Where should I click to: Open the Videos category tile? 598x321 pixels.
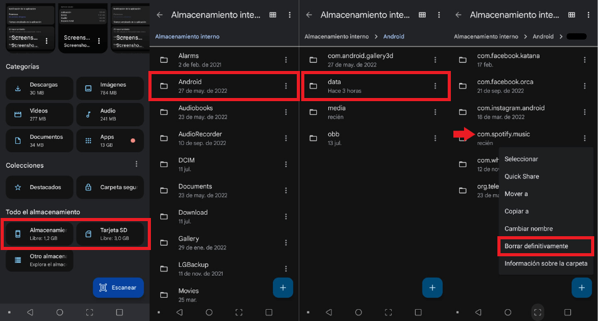click(x=39, y=114)
